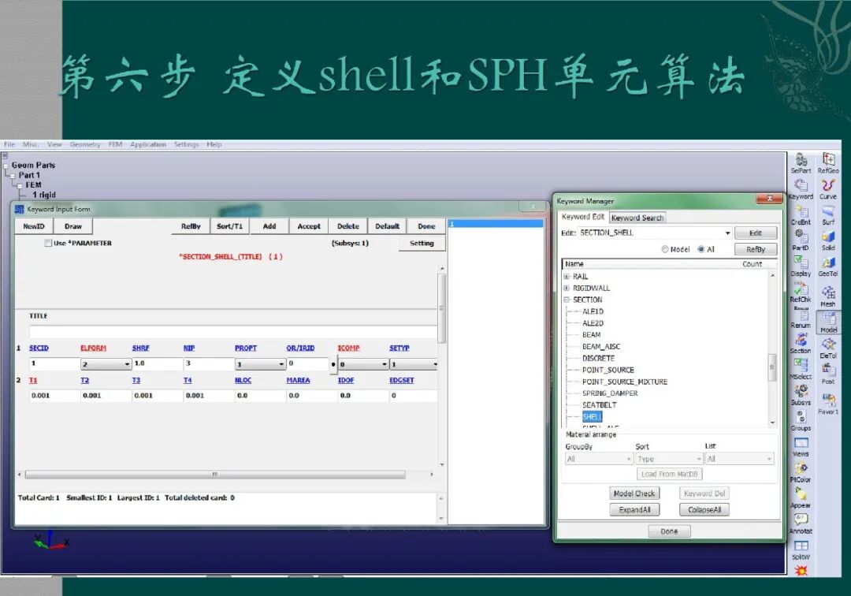Expand the RIGIDWALL tree node

pos(567,289)
